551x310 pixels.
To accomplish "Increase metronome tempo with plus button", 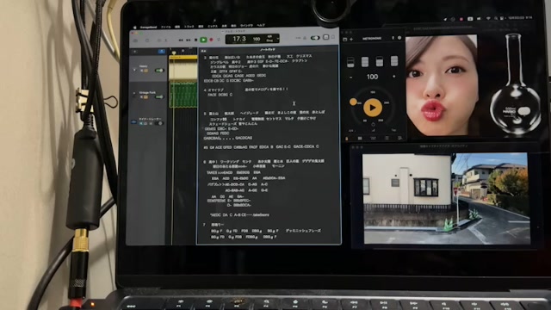I will 393,77.
